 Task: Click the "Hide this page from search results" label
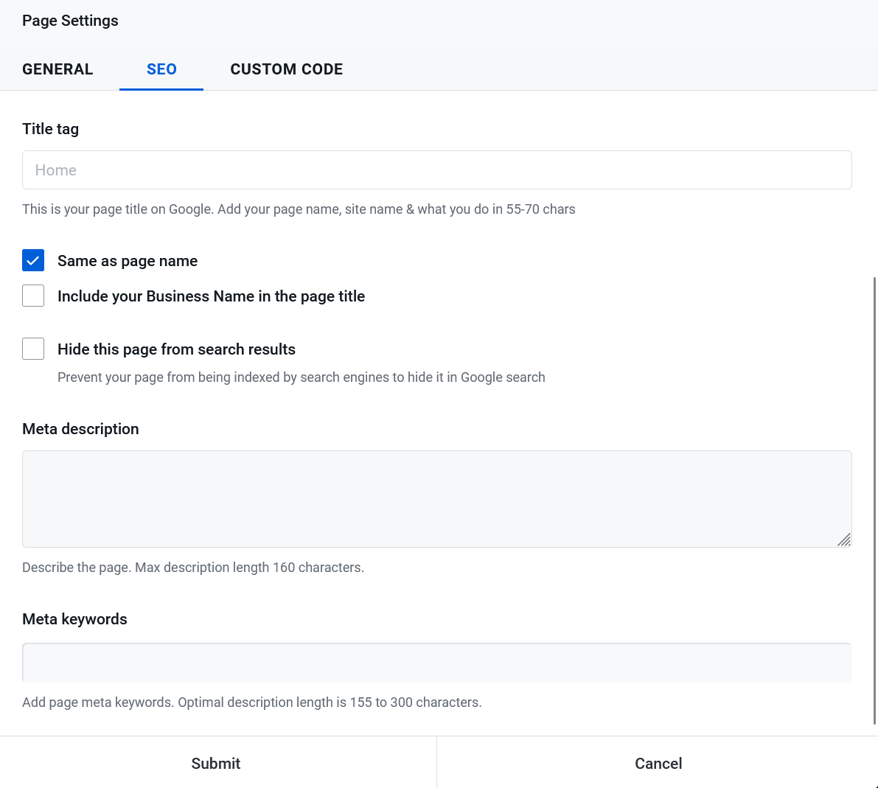pos(176,349)
